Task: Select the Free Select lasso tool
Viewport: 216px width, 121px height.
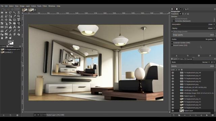Action: (x=10, y=13)
